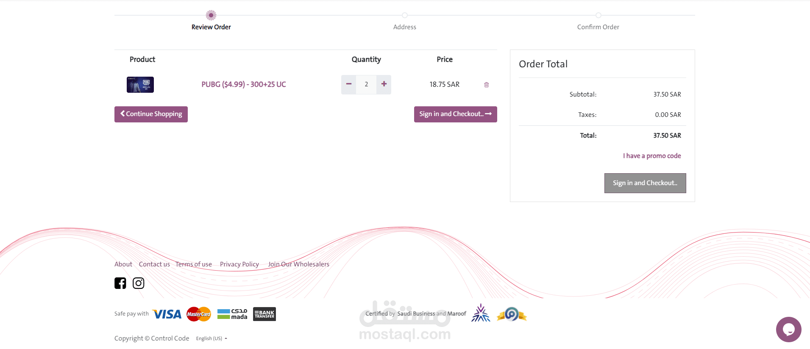Open the Contact us footer link
Image resolution: width=810 pixels, height=349 pixels.
[154, 264]
